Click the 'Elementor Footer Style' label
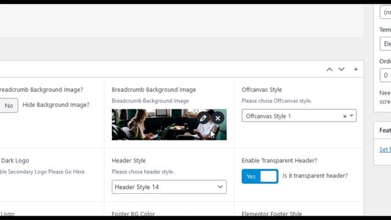 click(x=272, y=214)
